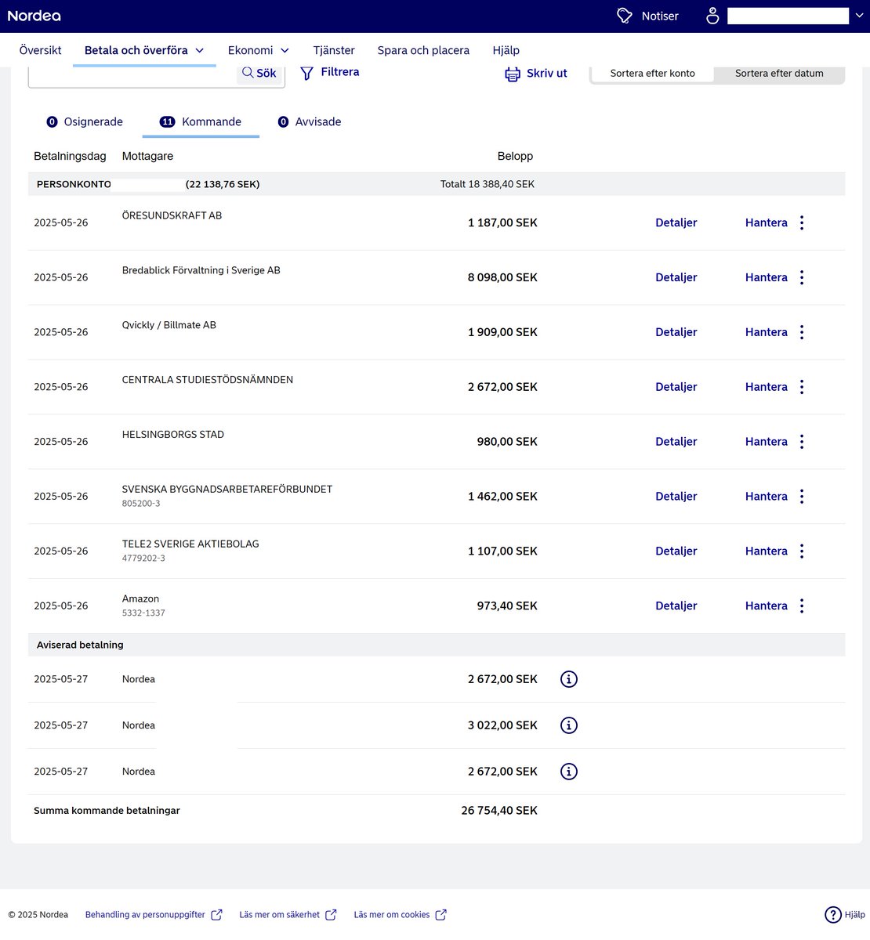Click Detaljer for Qvickly / Billmate AB
The width and height of the screenshot is (870, 940).
point(676,332)
